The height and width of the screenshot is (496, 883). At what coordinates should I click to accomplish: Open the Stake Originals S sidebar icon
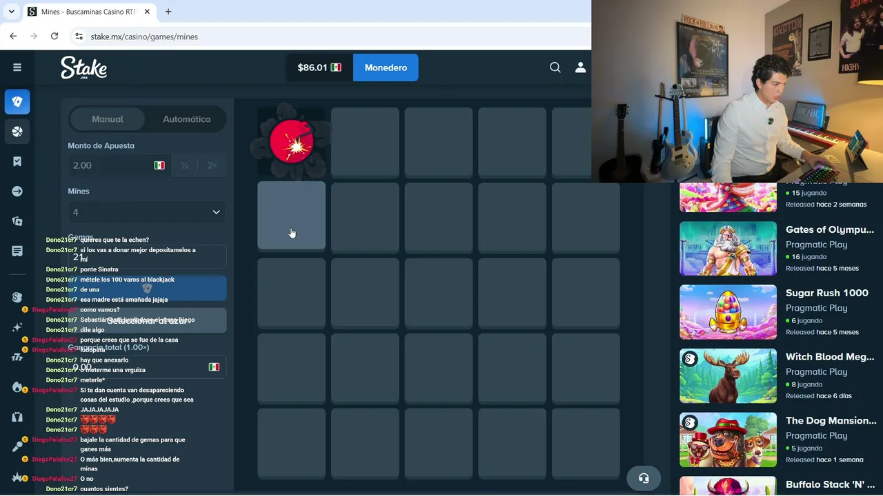(17, 297)
